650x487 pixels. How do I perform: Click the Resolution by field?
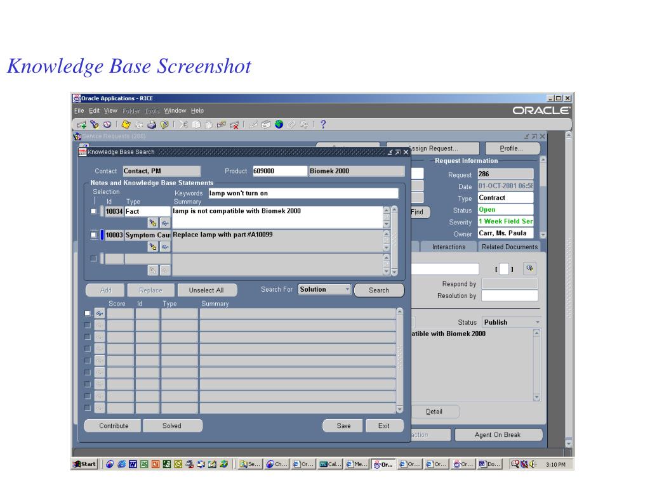pyautogui.click(x=510, y=295)
